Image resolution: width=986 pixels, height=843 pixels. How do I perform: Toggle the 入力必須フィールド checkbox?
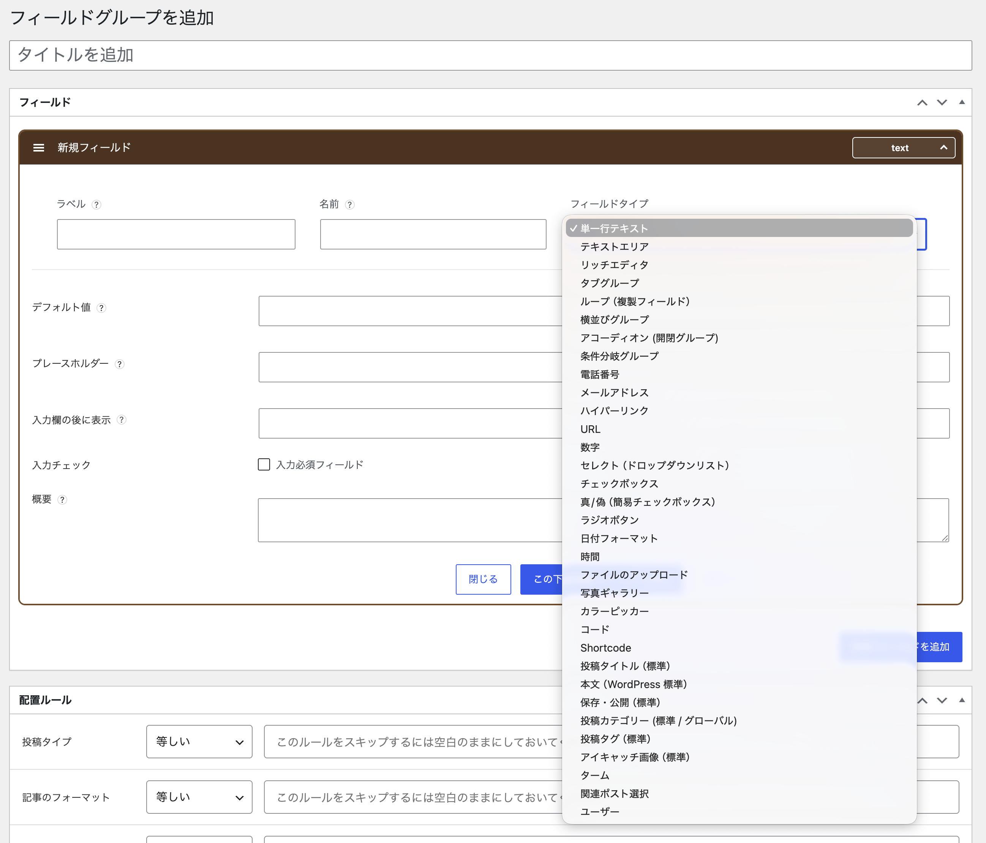click(264, 464)
